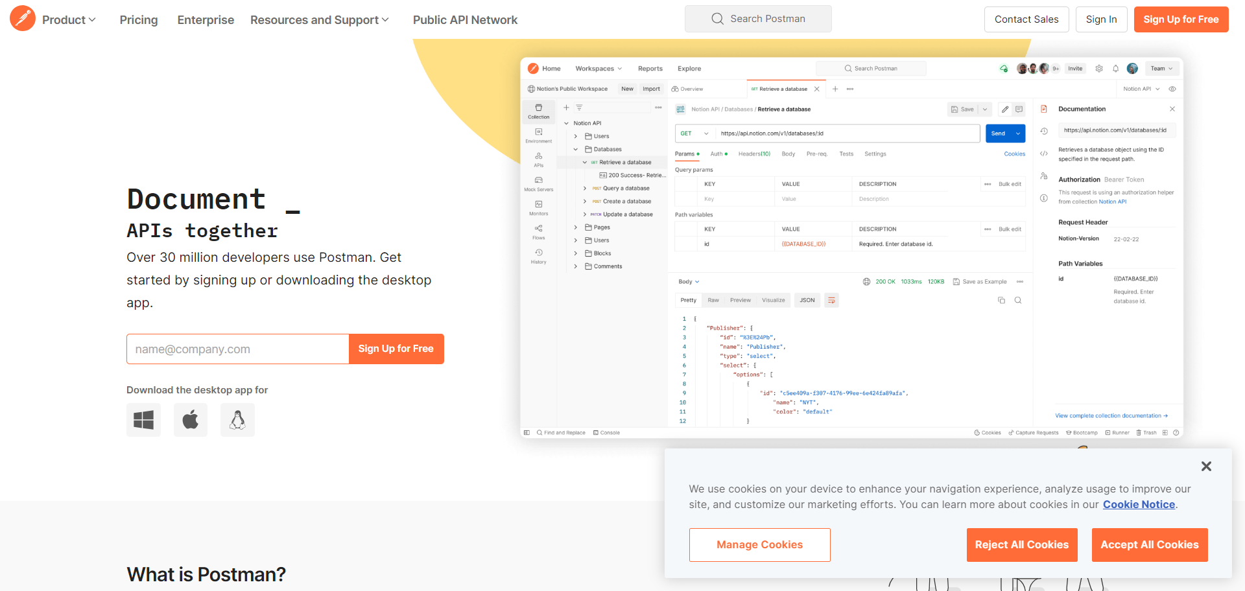Select Query a database request in the tree

tap(621, 189)
